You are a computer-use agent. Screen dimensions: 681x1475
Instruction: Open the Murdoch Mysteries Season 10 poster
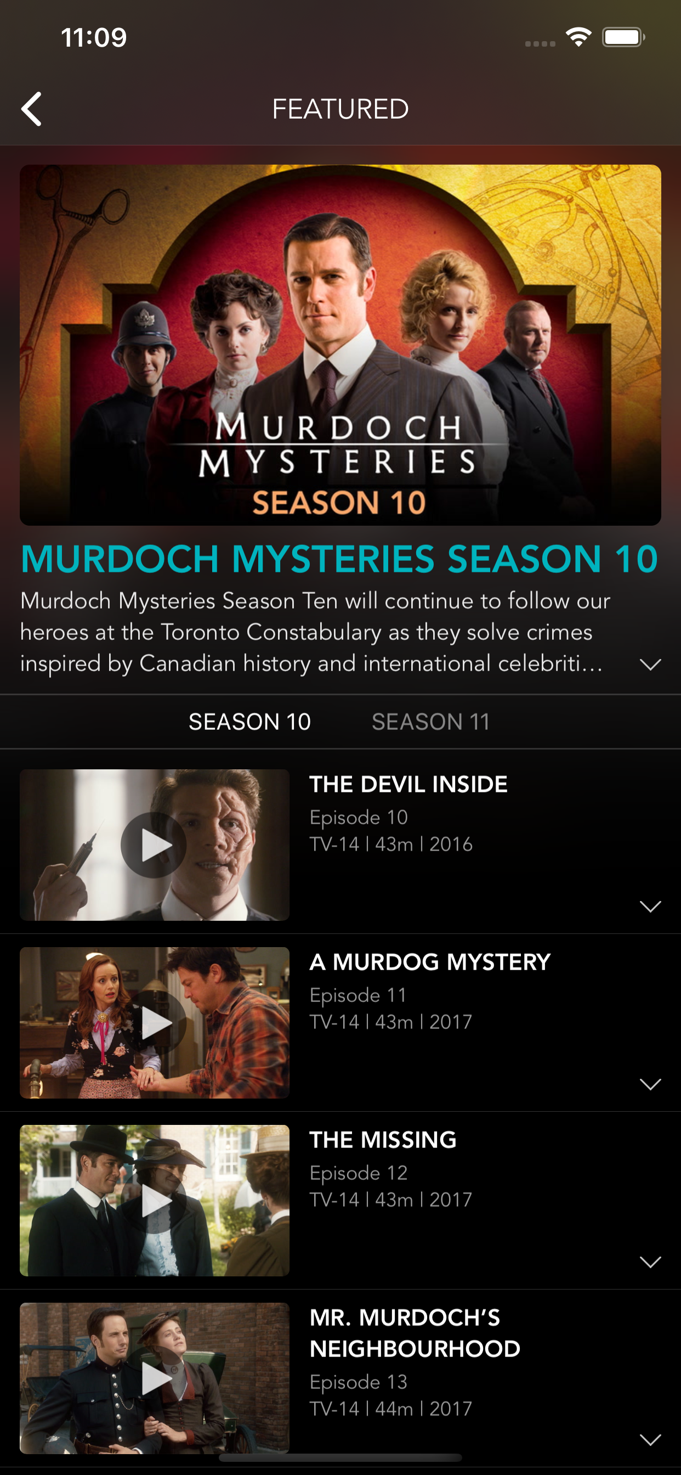(340, 345)
